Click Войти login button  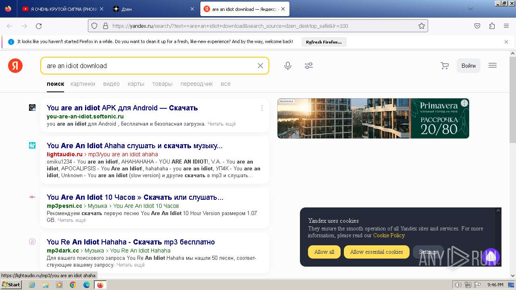[x=468, y=66]
